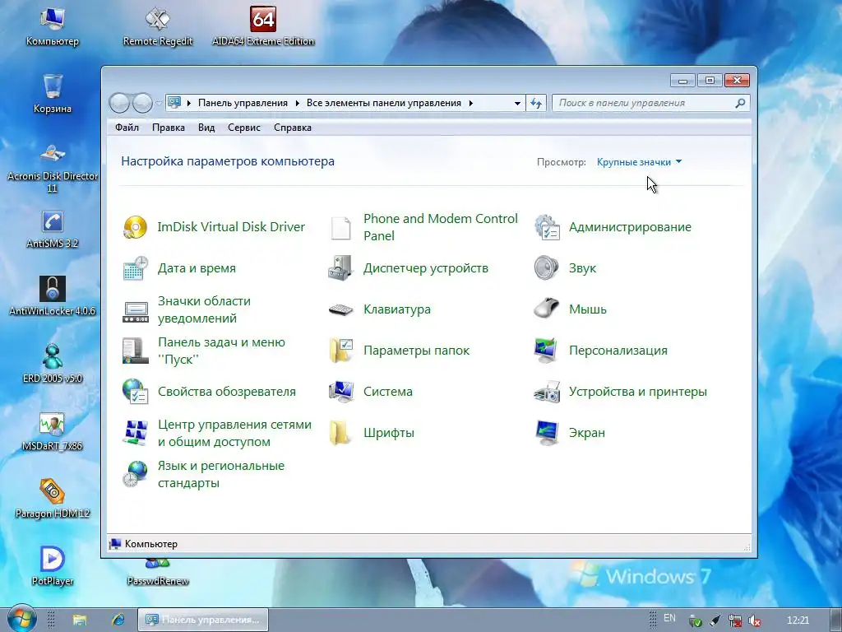The width and height of the screenshot is (842, 632).
Task: Click the Back navigation button
Action: pyautogui.click(x=119, y=103)
